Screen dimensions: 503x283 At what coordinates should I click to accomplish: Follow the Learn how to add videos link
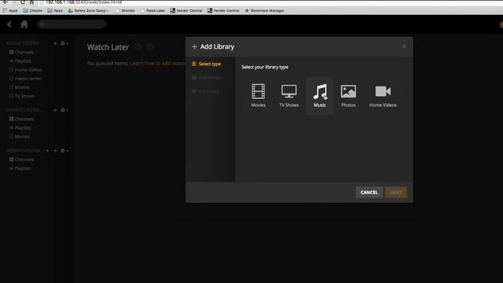click(157, 64)
